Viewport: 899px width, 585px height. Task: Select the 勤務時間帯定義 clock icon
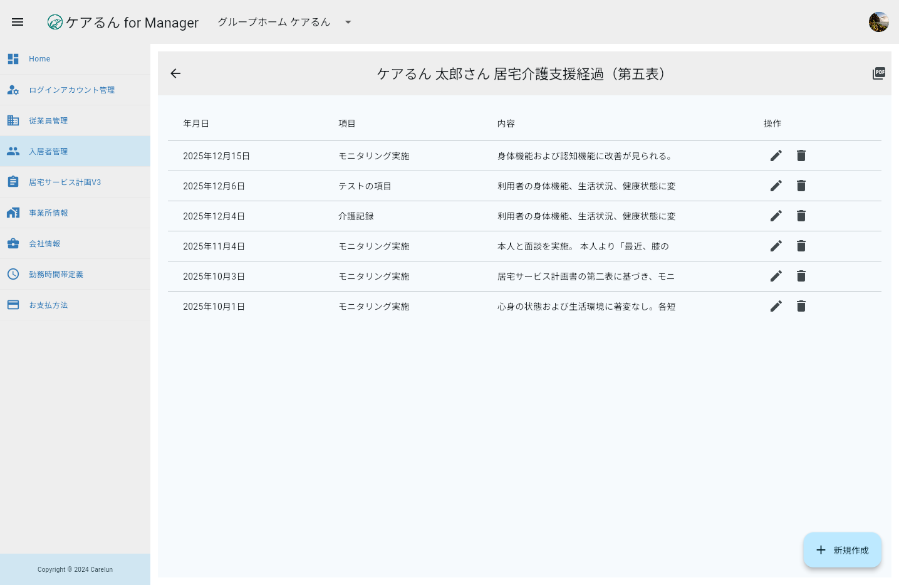tap(13, 274)
